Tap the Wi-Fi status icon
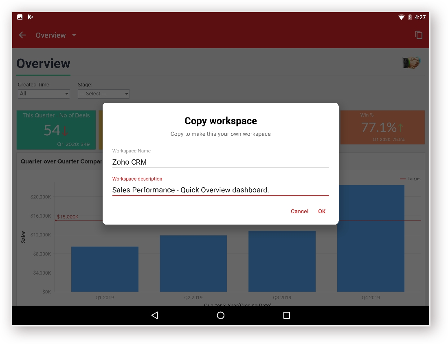 (x=402, y=17)
